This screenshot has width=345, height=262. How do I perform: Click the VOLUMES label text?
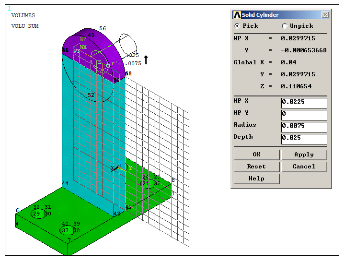pos(23,15)
